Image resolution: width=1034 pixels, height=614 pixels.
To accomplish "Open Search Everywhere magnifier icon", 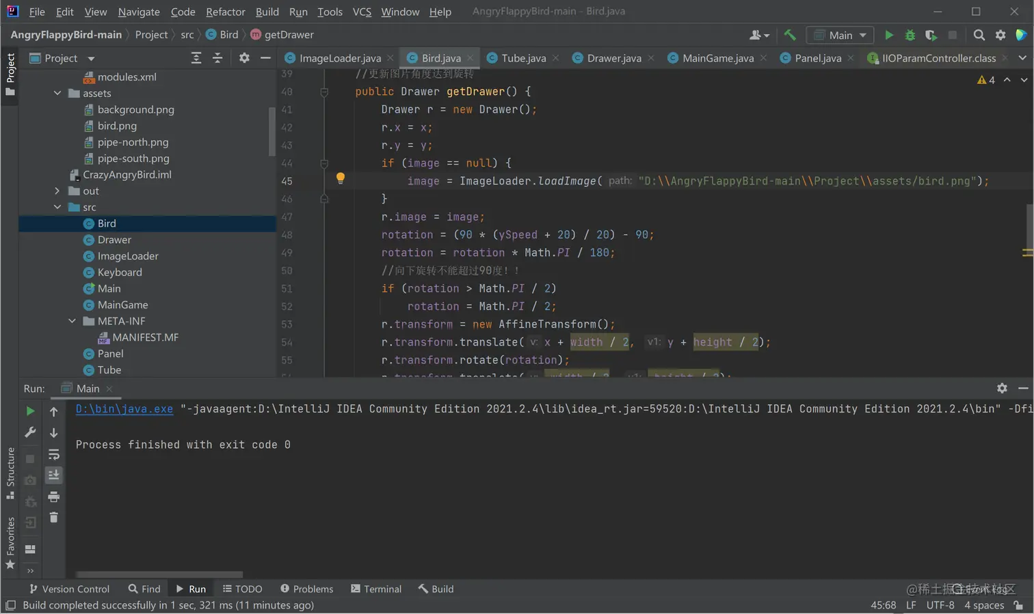I will coord(979,35).
